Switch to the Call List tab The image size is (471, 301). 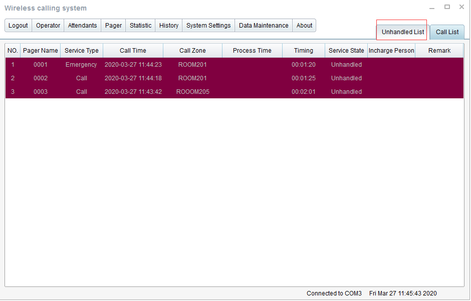[447, 32]
